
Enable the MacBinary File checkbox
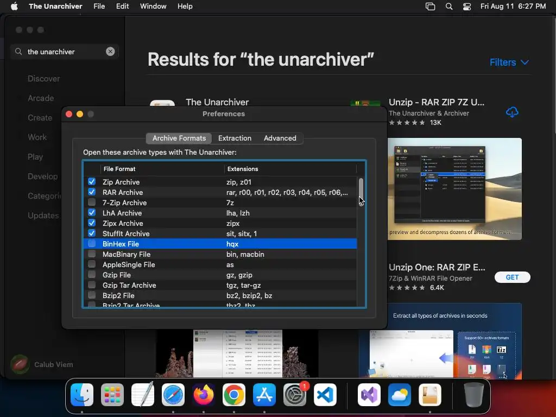[x=92, y=254]
